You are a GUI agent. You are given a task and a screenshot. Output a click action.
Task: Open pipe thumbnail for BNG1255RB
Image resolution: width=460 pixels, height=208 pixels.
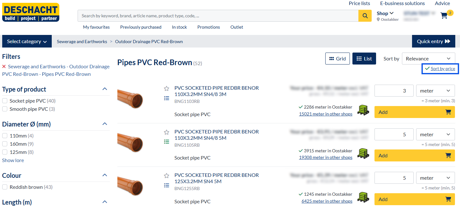130,186
